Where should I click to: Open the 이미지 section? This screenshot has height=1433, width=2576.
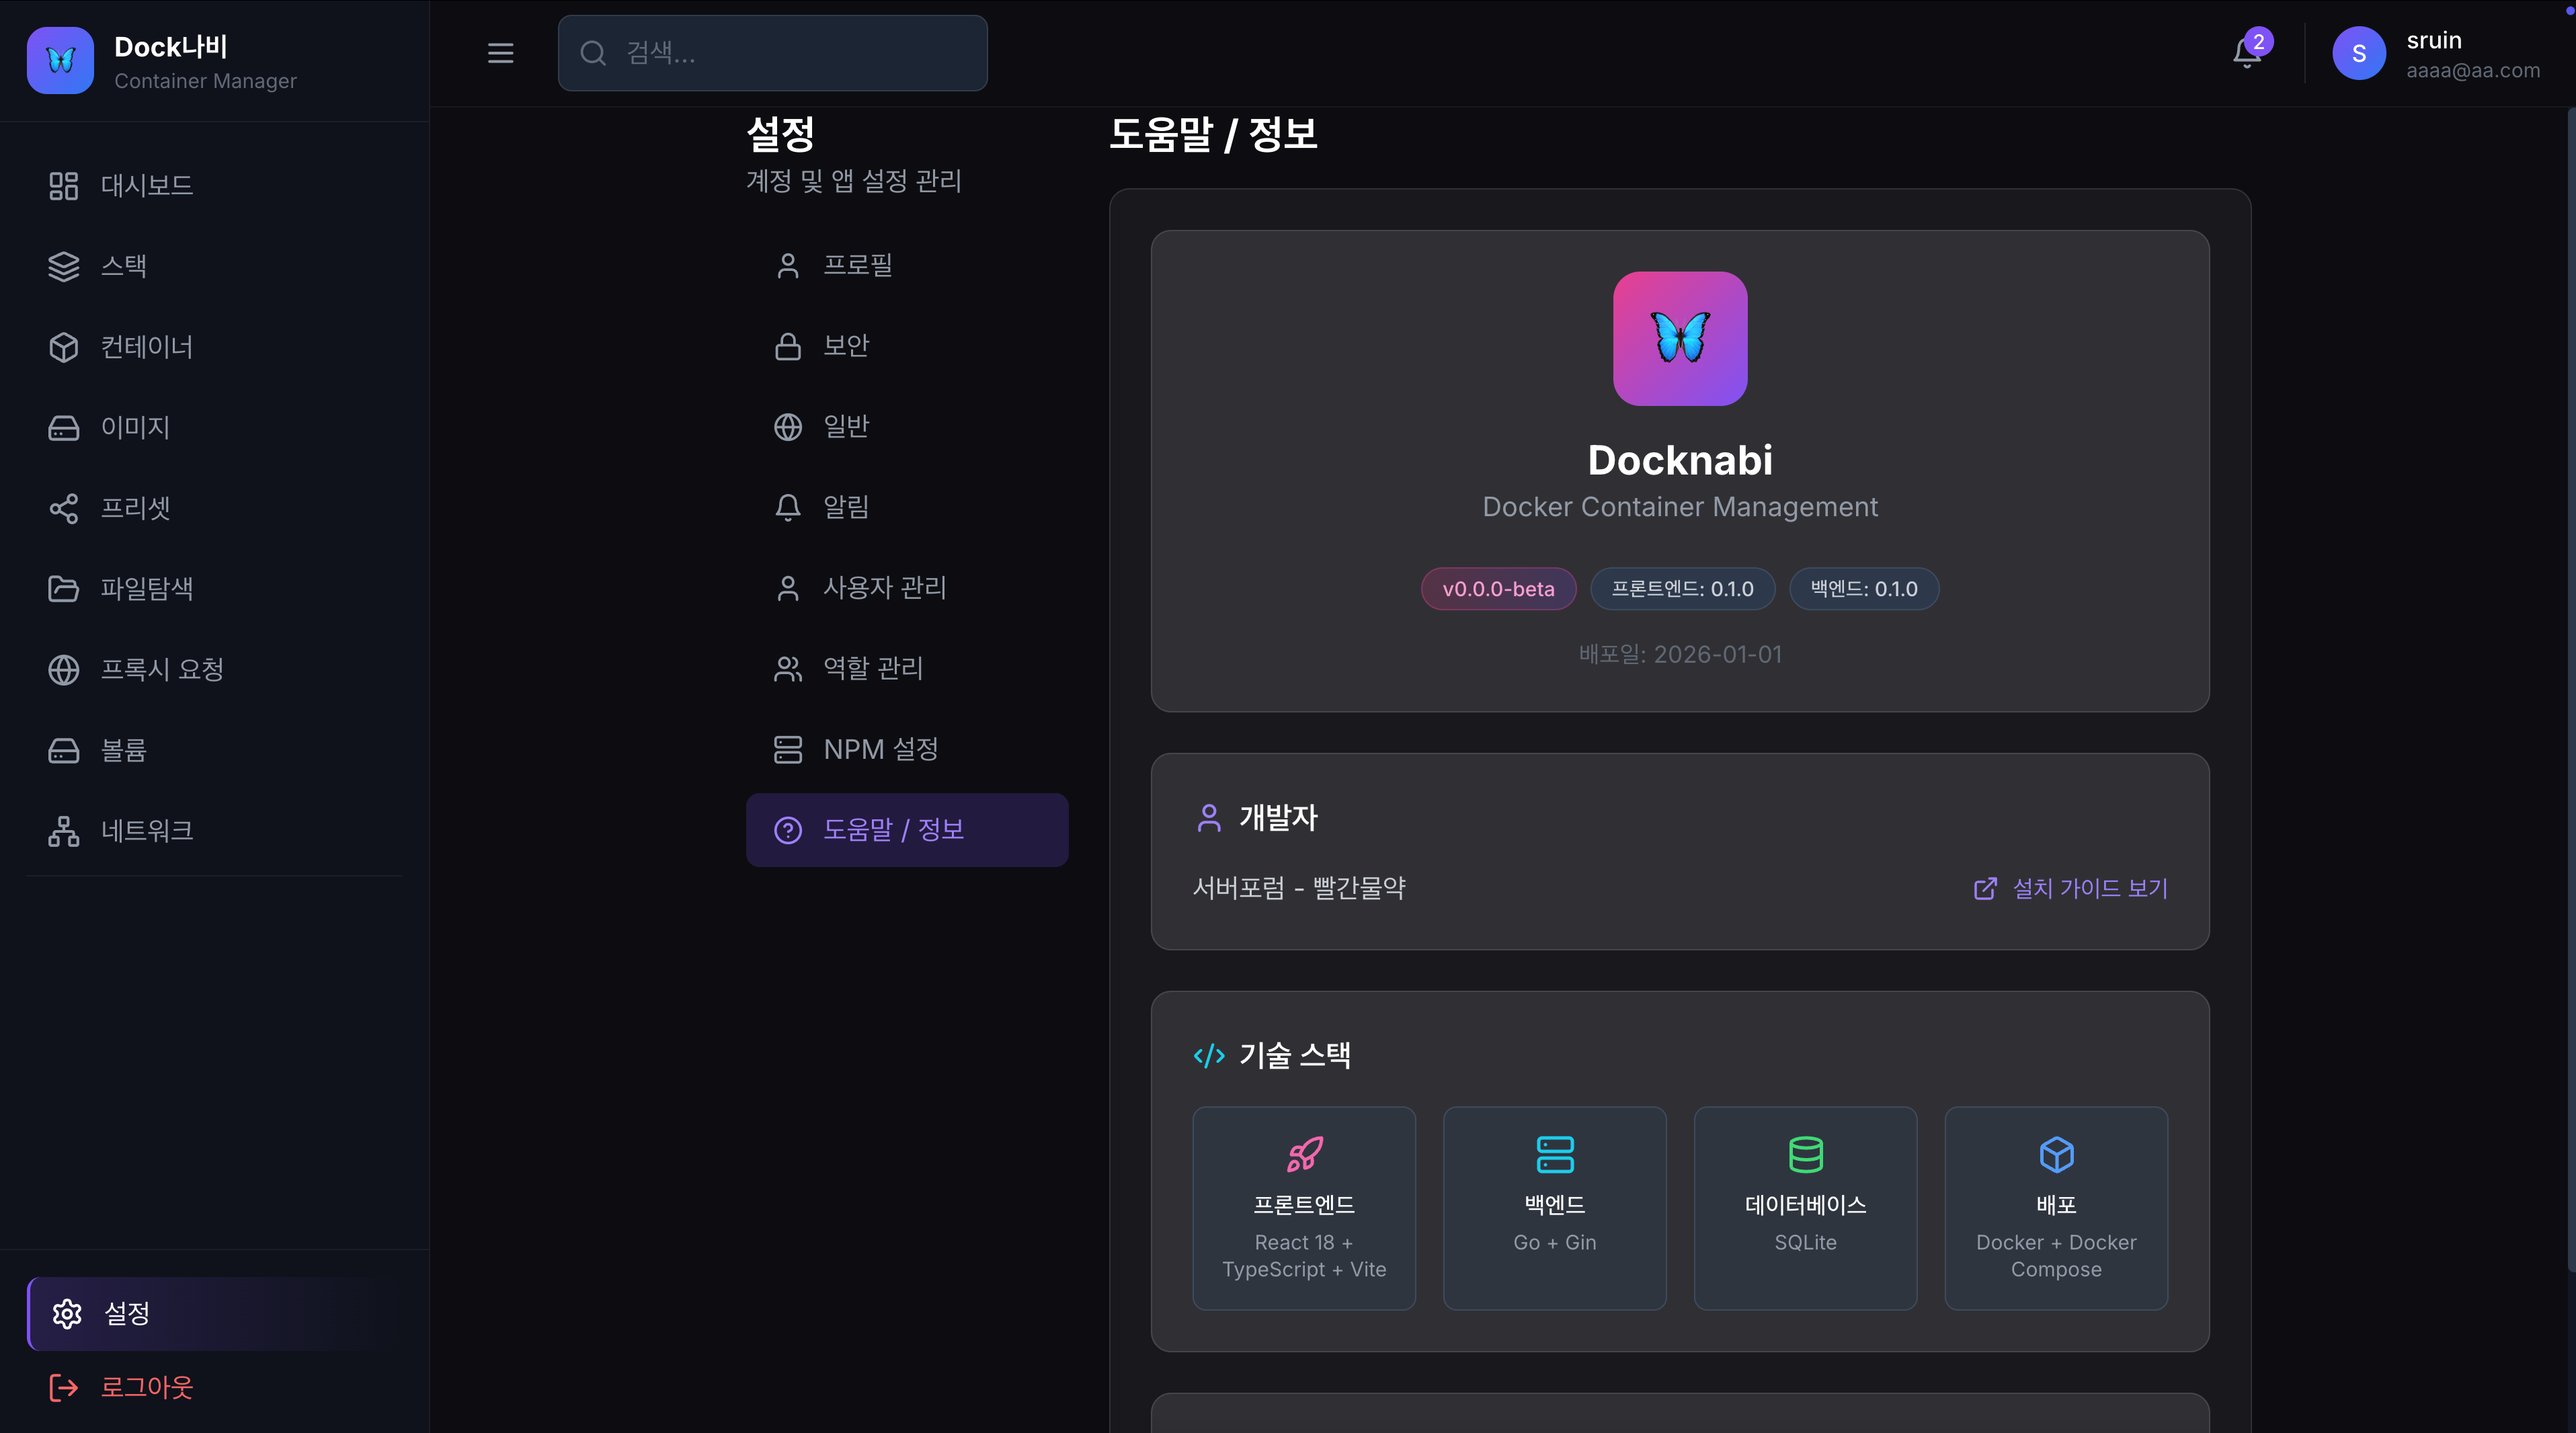(135, 427)
